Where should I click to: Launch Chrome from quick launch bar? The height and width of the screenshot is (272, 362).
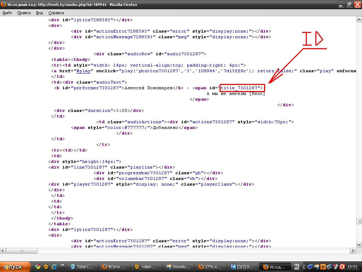pos(38,267)
